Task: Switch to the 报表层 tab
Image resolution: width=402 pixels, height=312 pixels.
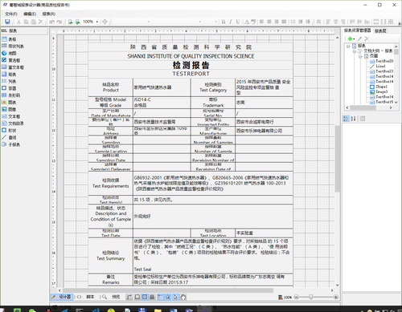Action: coord(380,31)
